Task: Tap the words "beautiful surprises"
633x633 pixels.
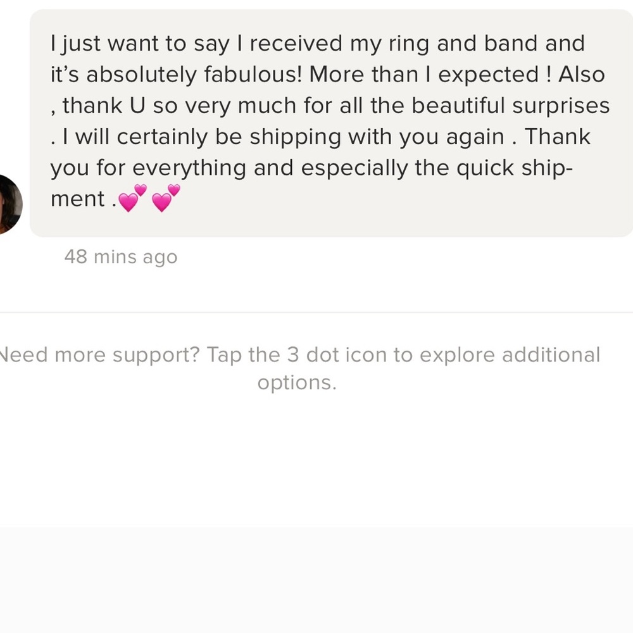Action: click(511, 106)
